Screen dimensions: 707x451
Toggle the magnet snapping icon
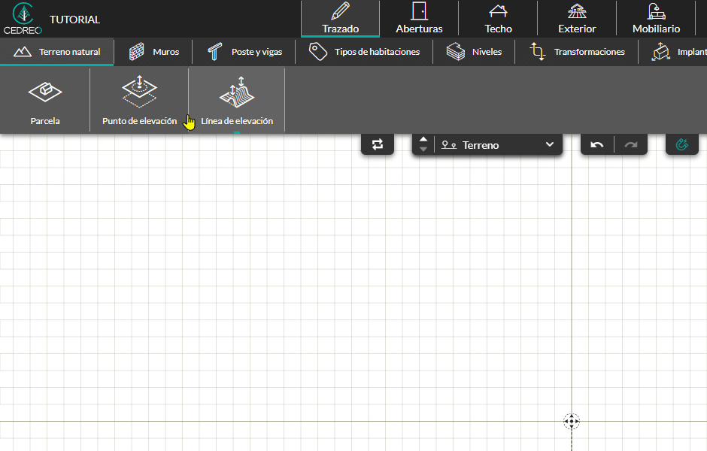(681, 144)
